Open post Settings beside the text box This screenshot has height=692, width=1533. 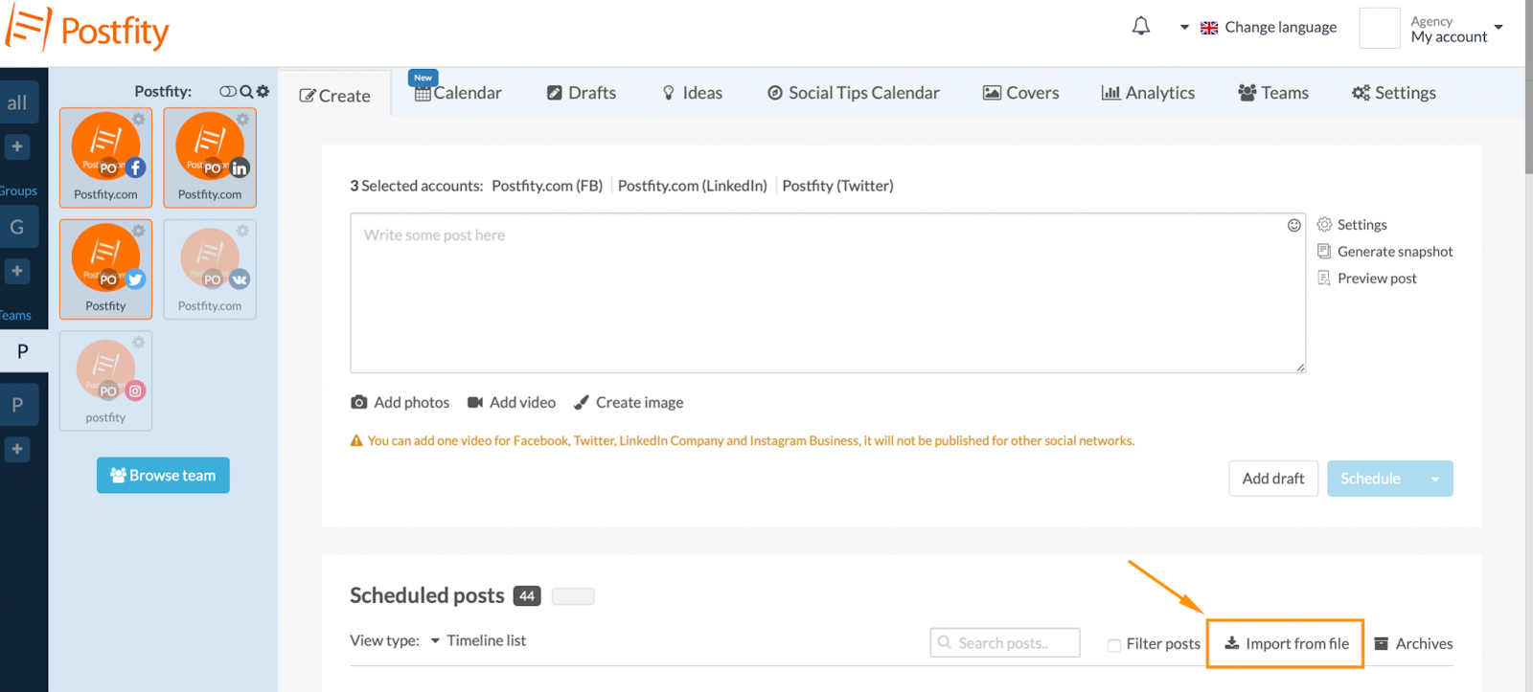(x=1352, y=225)
